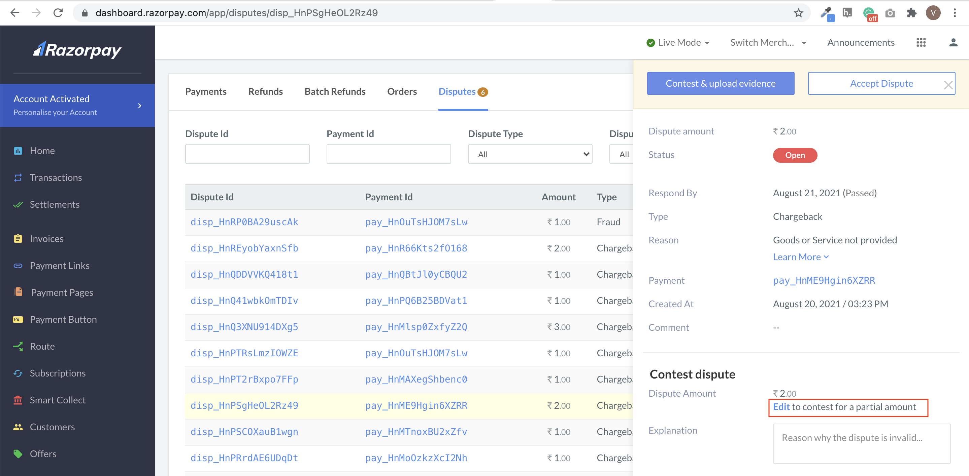Open the apps grid icon in header
Viewport: 969px width, 476px height.
tap(921, 42)
